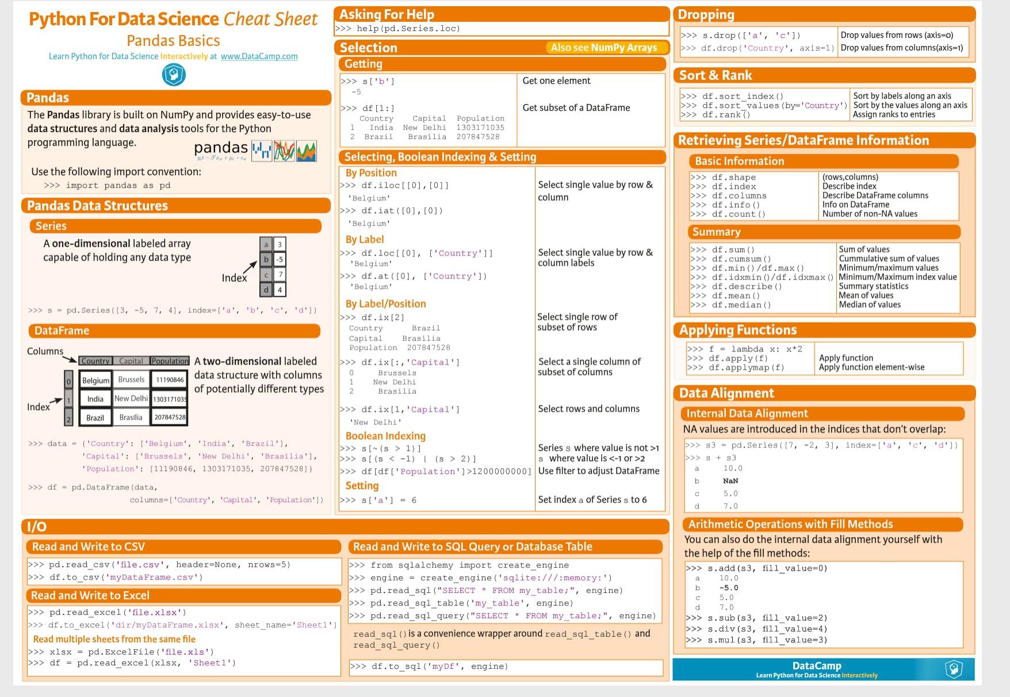Click the Population column header in the table
Screen dimensions: 1010x697
pos(170,361)
